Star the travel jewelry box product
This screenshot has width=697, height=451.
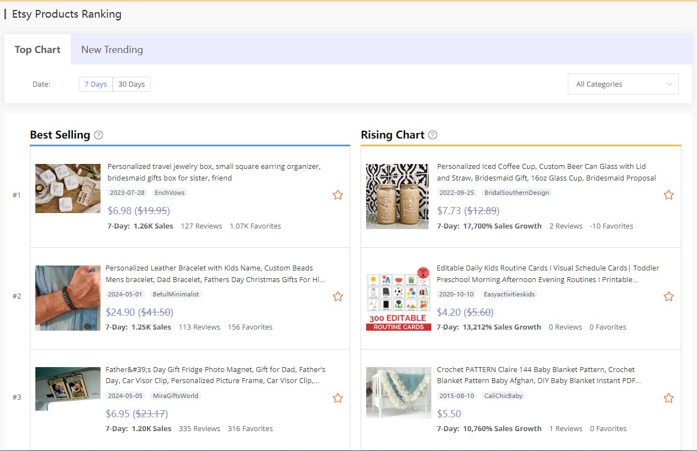pos(337,195)
